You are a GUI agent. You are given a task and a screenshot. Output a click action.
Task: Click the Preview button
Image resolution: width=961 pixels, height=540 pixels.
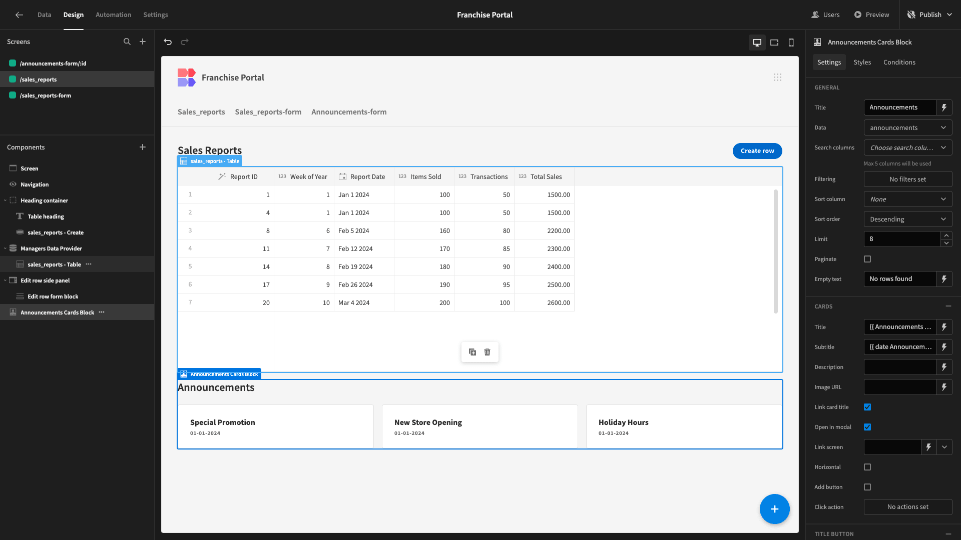coord(871,15)
